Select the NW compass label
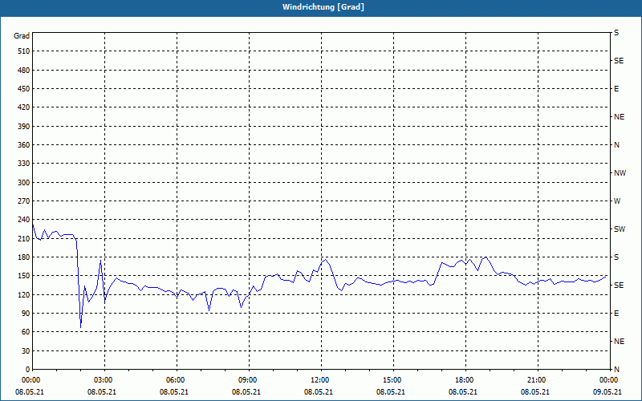This screenshot has width=642, height=401. 620,173
